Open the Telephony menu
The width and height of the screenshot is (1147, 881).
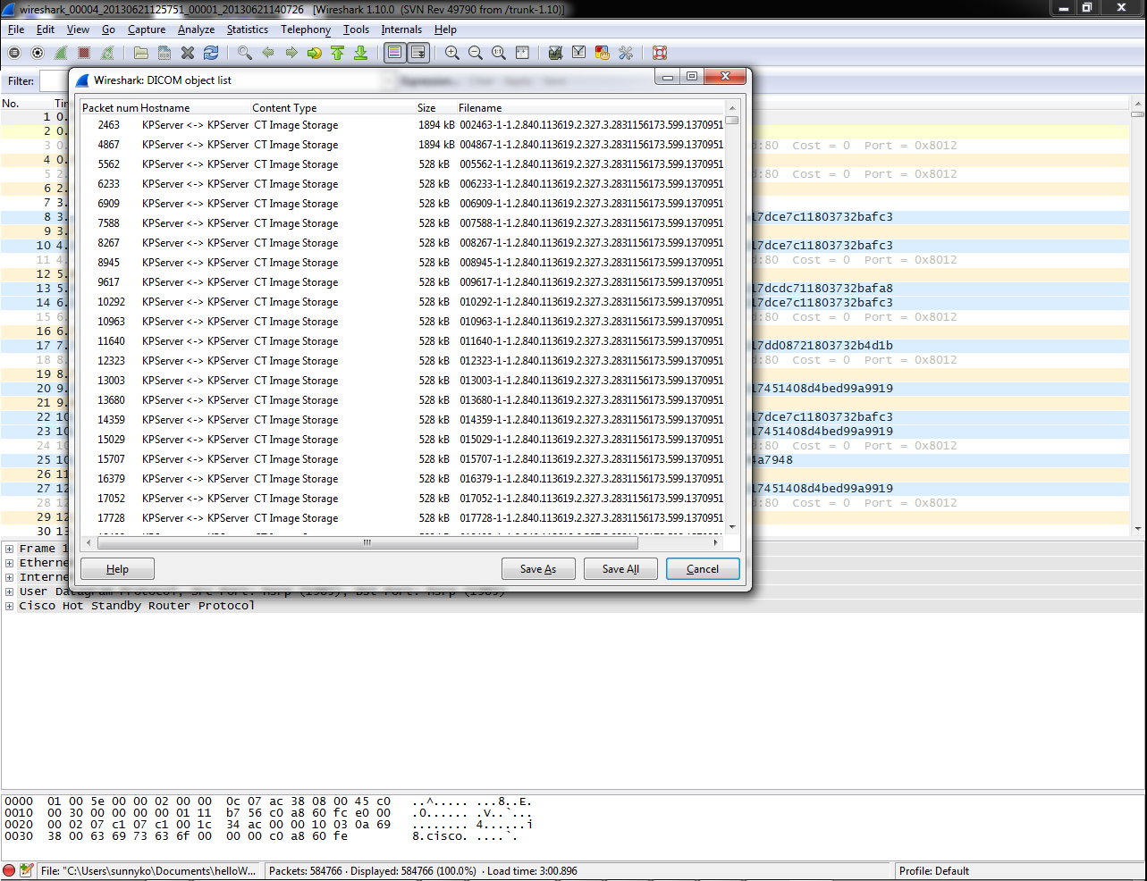[306, 29]
